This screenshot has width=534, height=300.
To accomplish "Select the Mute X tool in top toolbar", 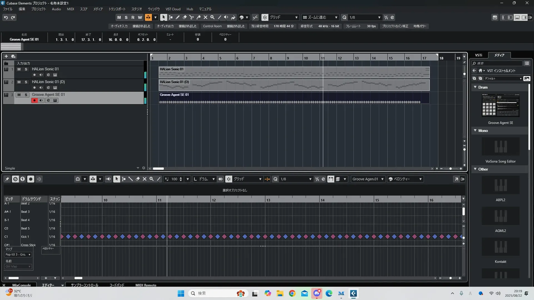I will (205, 17).
